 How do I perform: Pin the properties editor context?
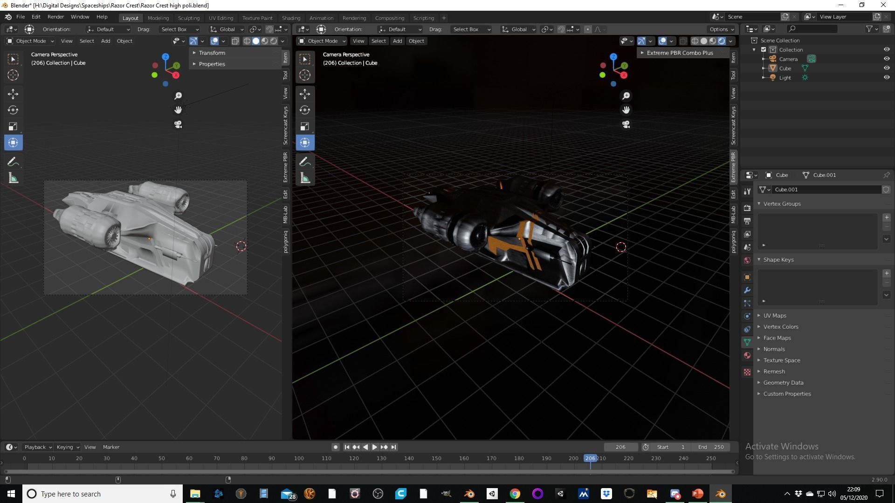click(886, 175)
